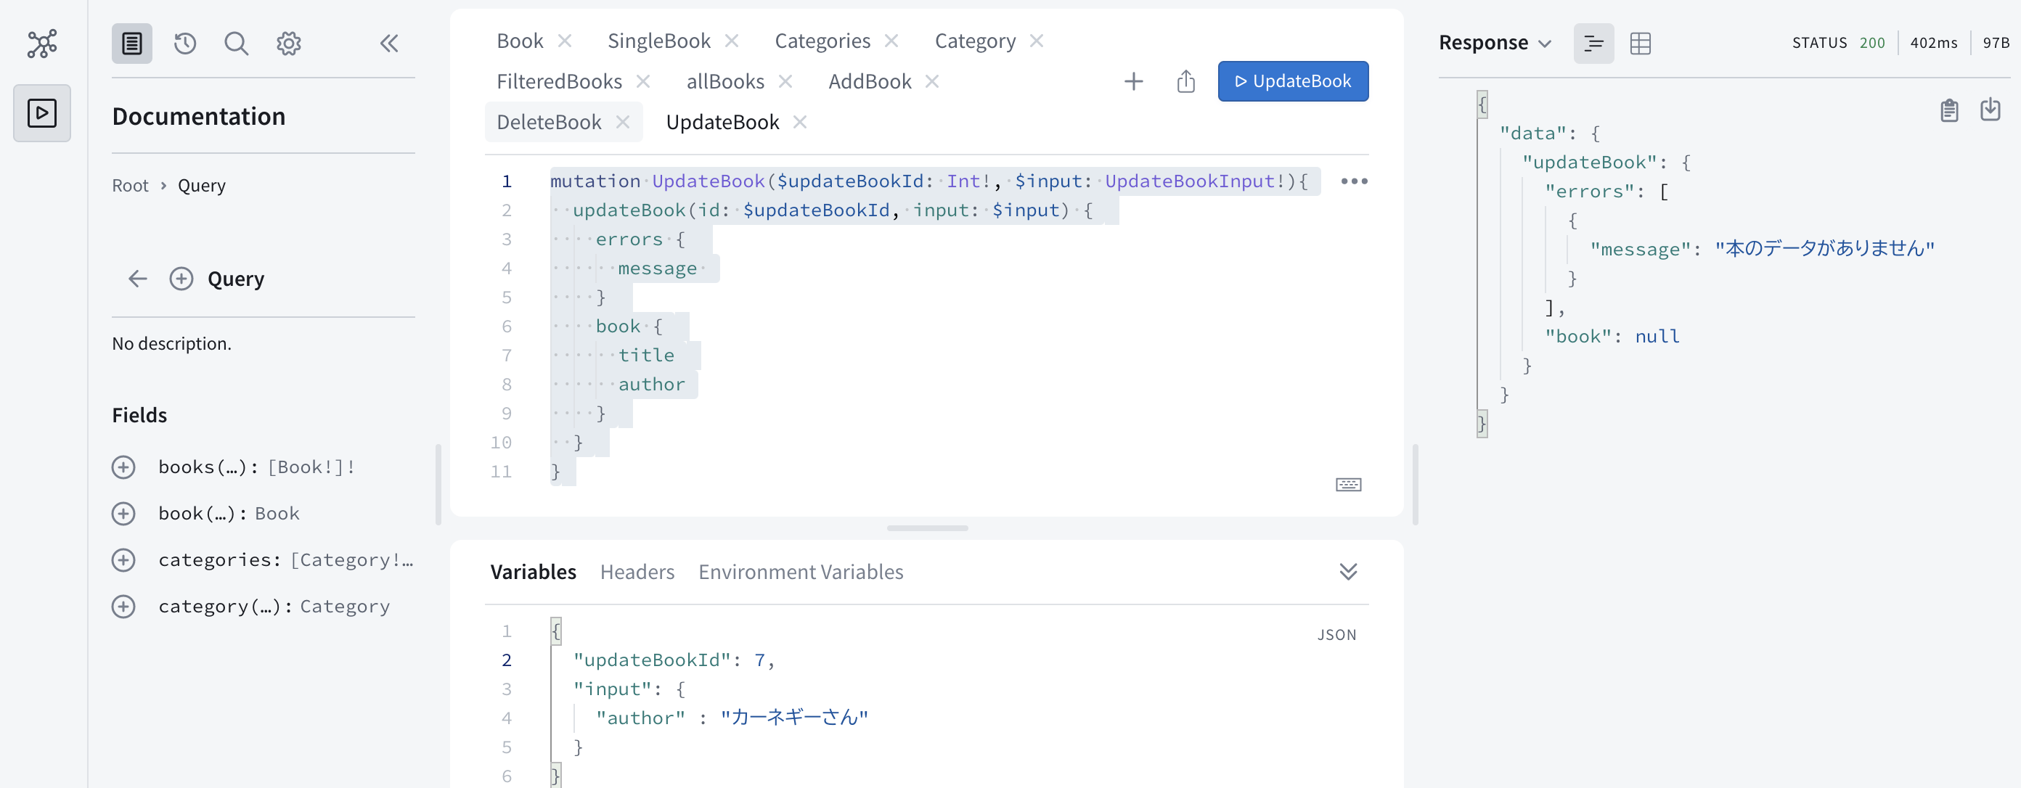Select the DeleteBook query tab
Screen dimensions: 2021x788
click(x=549, y=121)
